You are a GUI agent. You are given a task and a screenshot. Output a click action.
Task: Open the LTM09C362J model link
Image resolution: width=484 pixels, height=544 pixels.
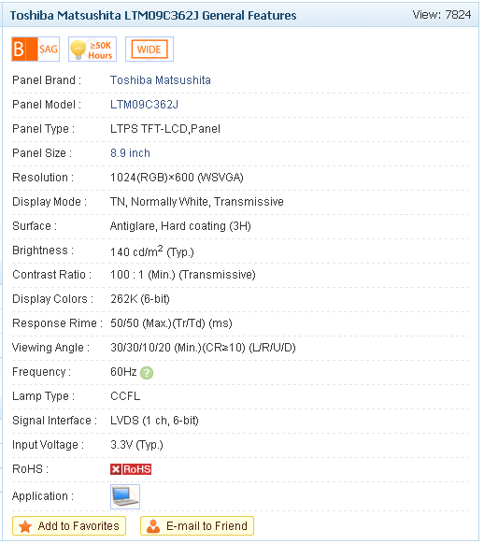click(144, 105)
